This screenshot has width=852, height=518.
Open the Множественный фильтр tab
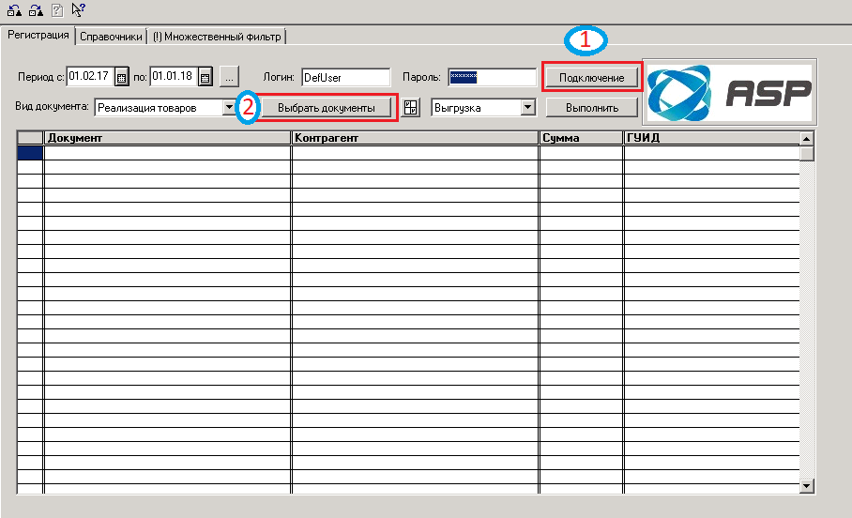[217, 37]
